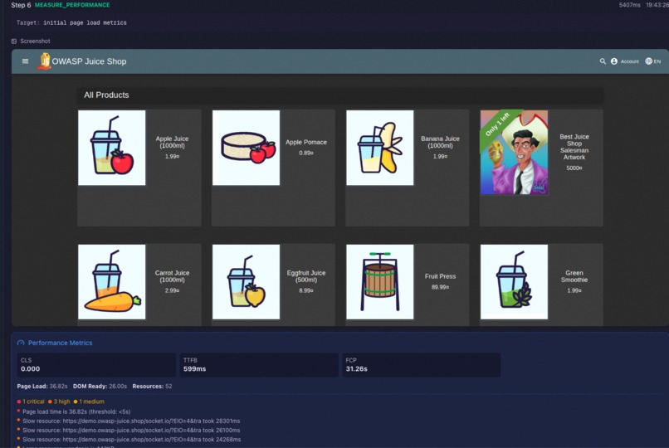Screen dimensions: 669x448
Task: Click the OWASP Juice Shop logo icon
Action: tap(43, 61)
